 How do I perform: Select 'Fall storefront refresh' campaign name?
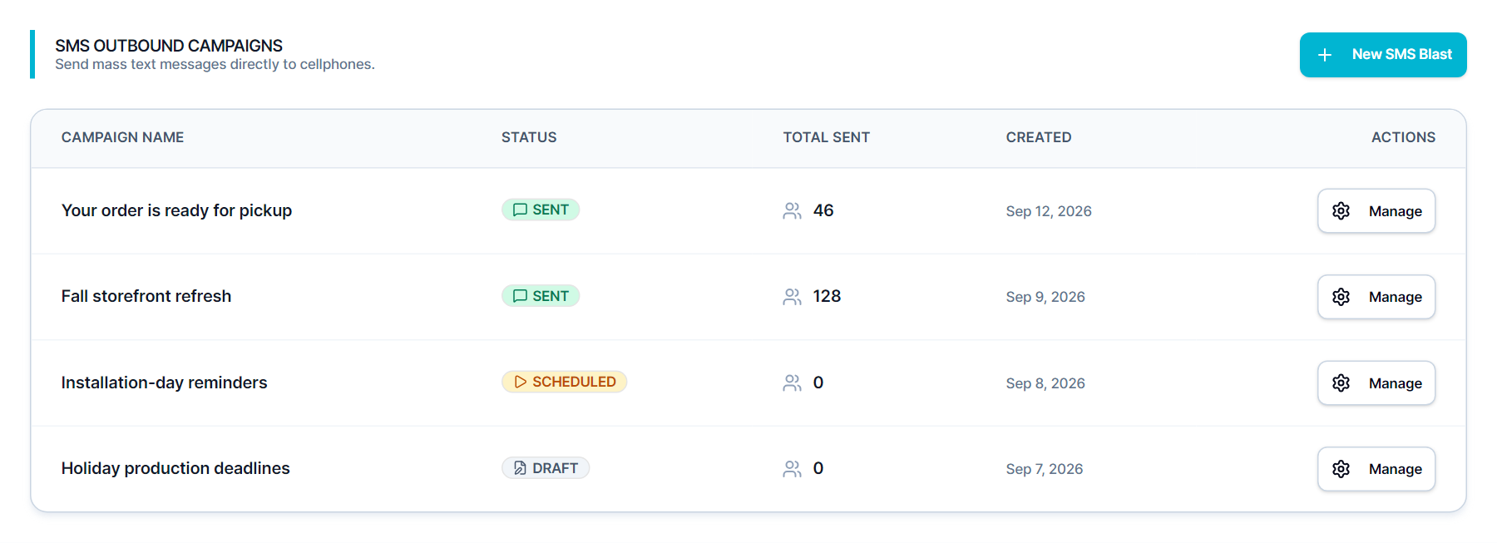pyautogui.click(x=146, y=296)
